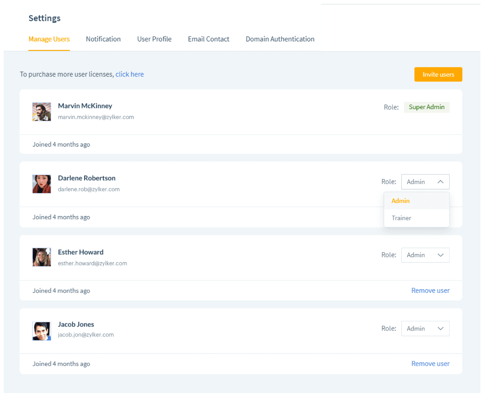Select the Manage Users tab
Viewport: 484px width, 397px height.
pos(49,39)
